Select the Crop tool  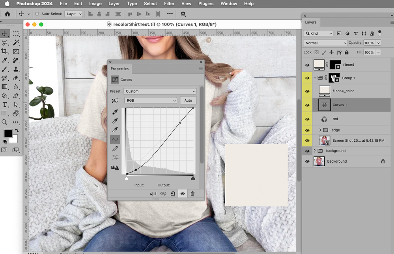5,51
